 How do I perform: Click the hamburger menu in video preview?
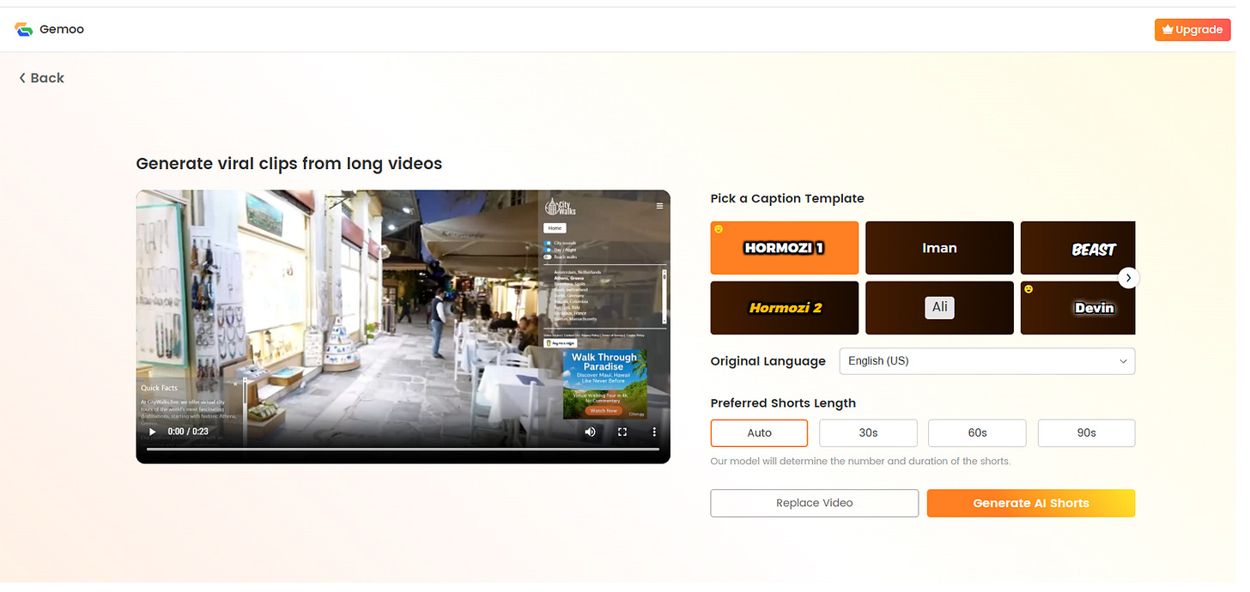659,206
